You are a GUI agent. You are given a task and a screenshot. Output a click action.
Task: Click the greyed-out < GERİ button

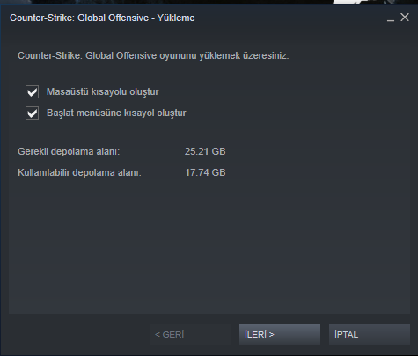[x=190, y=334]
